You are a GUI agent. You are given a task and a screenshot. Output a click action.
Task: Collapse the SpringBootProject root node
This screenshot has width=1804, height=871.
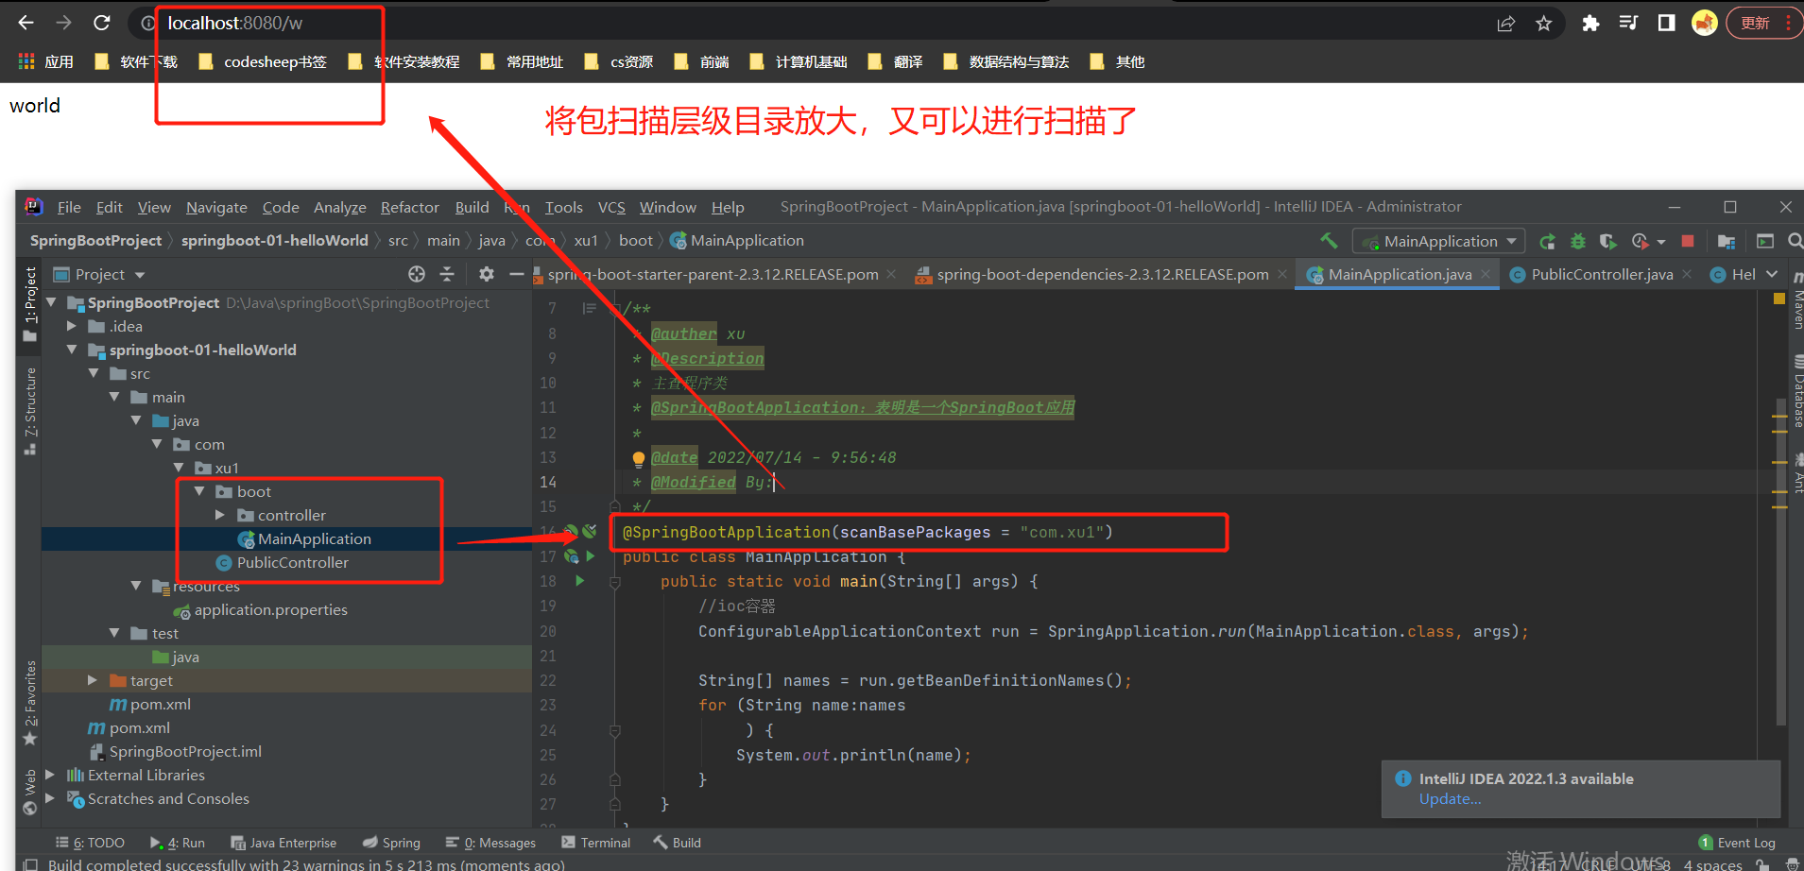coord(51,302)
